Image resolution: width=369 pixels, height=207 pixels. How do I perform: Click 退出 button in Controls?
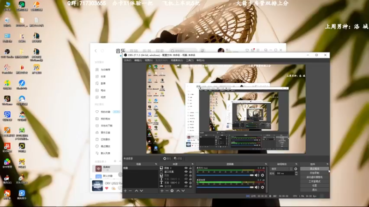click(315, 190)
